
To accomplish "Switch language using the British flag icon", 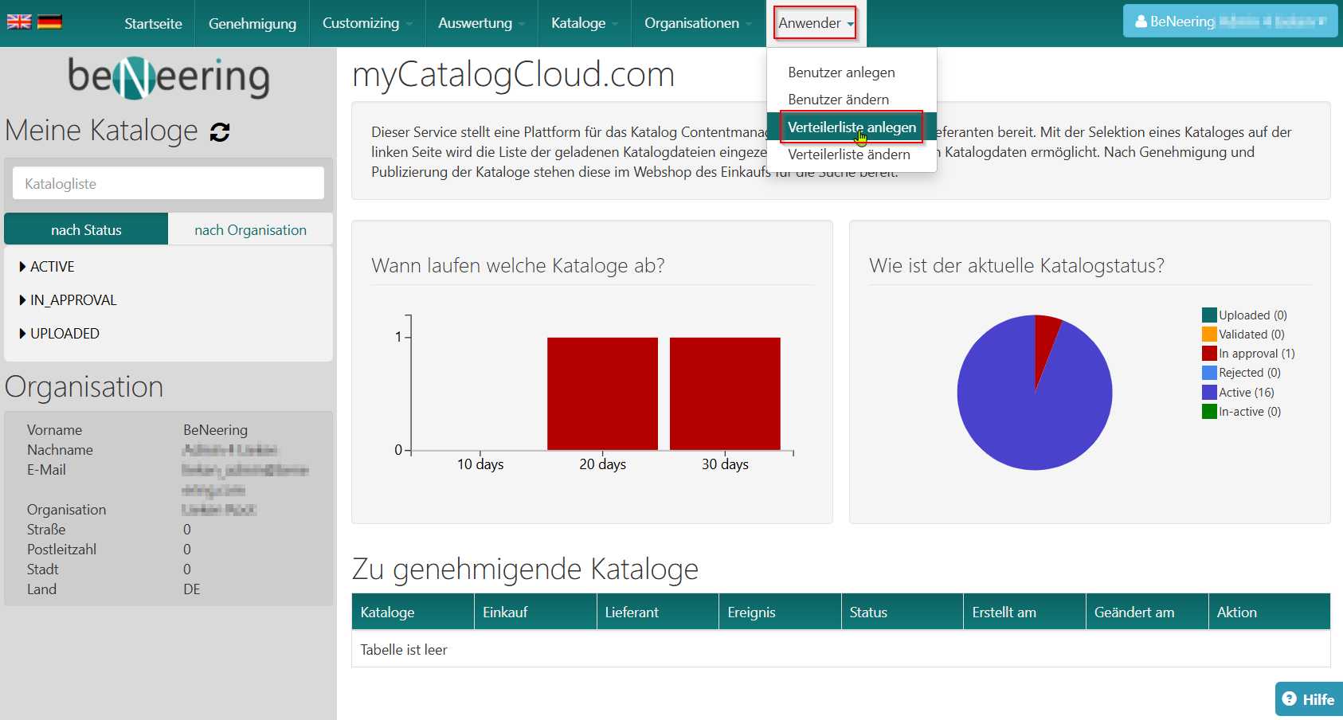I will coord(19,22).
